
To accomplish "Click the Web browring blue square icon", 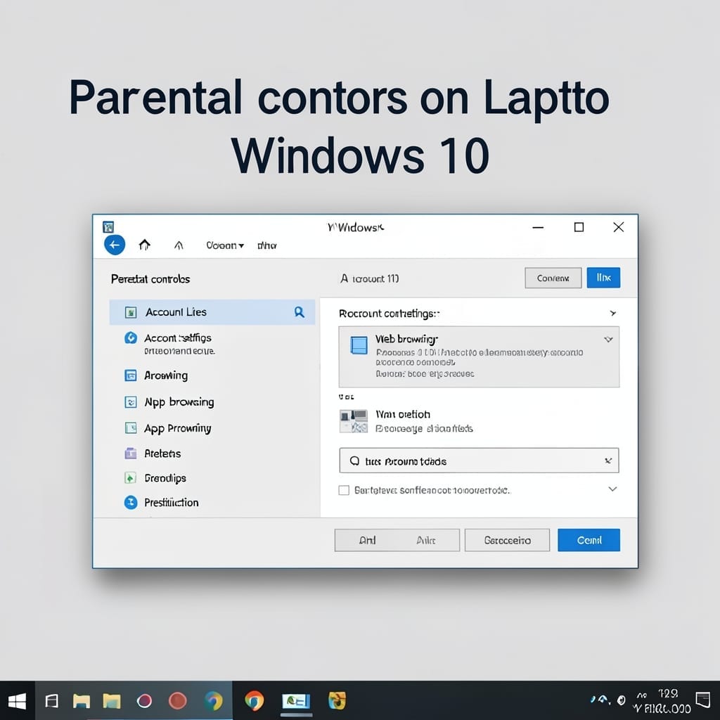I will click(359, 345).
